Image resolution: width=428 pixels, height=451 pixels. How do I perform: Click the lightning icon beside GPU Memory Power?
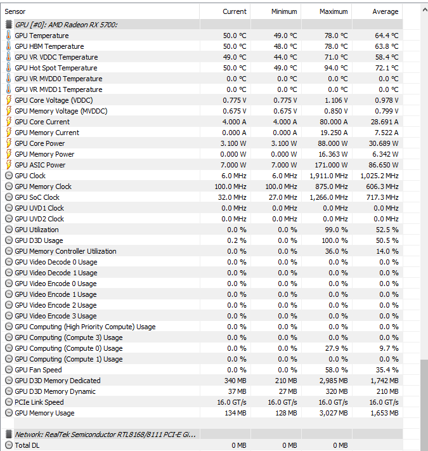(x=9, y=154)
